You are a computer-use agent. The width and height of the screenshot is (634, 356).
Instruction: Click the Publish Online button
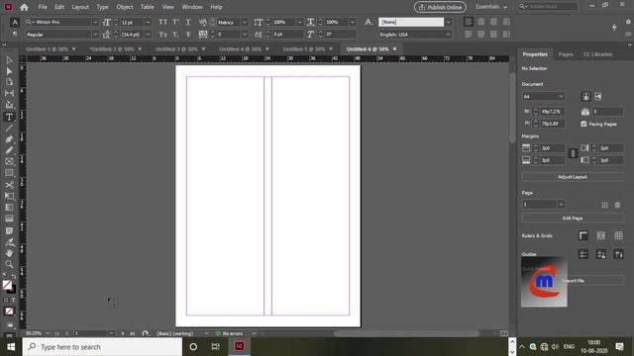click(x=440, y=7)
